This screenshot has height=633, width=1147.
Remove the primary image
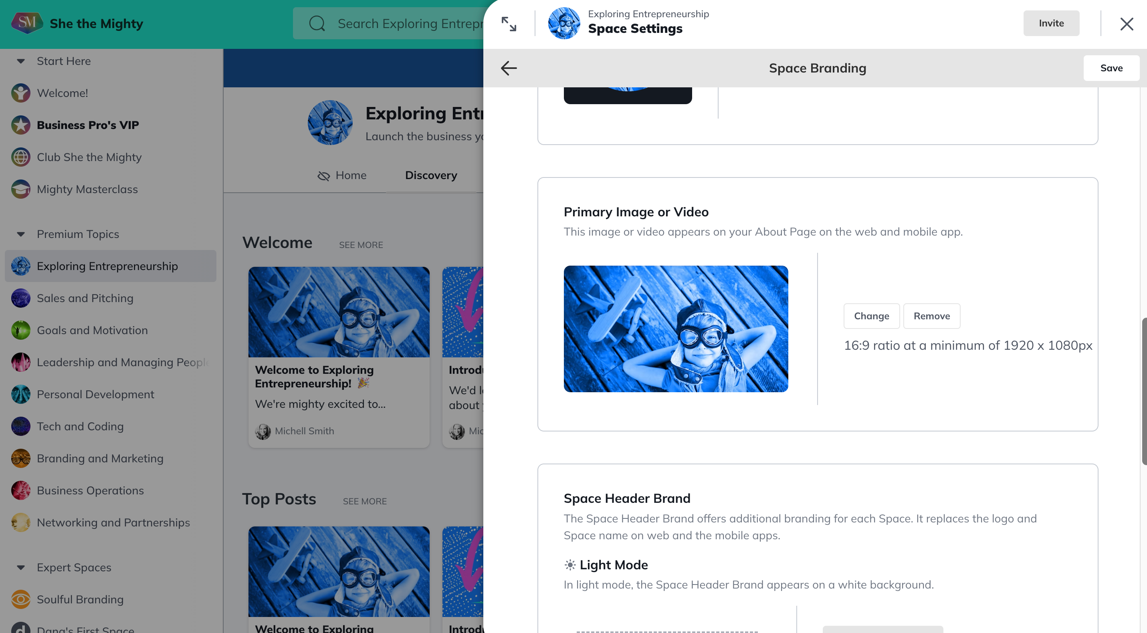(931, 316)
